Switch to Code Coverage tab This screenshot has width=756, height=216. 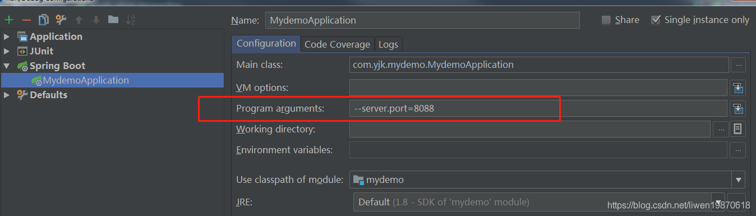[x=337, y=44]
